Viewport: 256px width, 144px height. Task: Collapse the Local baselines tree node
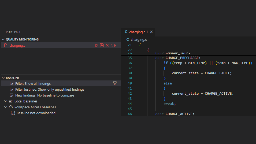[6, 101]
